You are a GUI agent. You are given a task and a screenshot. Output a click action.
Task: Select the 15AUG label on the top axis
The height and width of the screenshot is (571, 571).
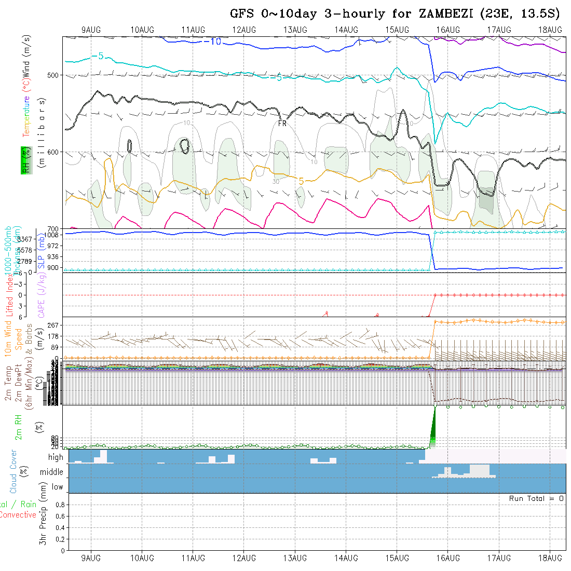(397, 30)
